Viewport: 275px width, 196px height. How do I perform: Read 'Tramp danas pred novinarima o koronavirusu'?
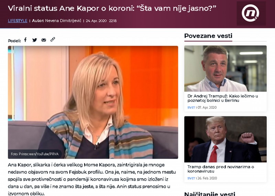pyautogui.click(x=221, y=169)
